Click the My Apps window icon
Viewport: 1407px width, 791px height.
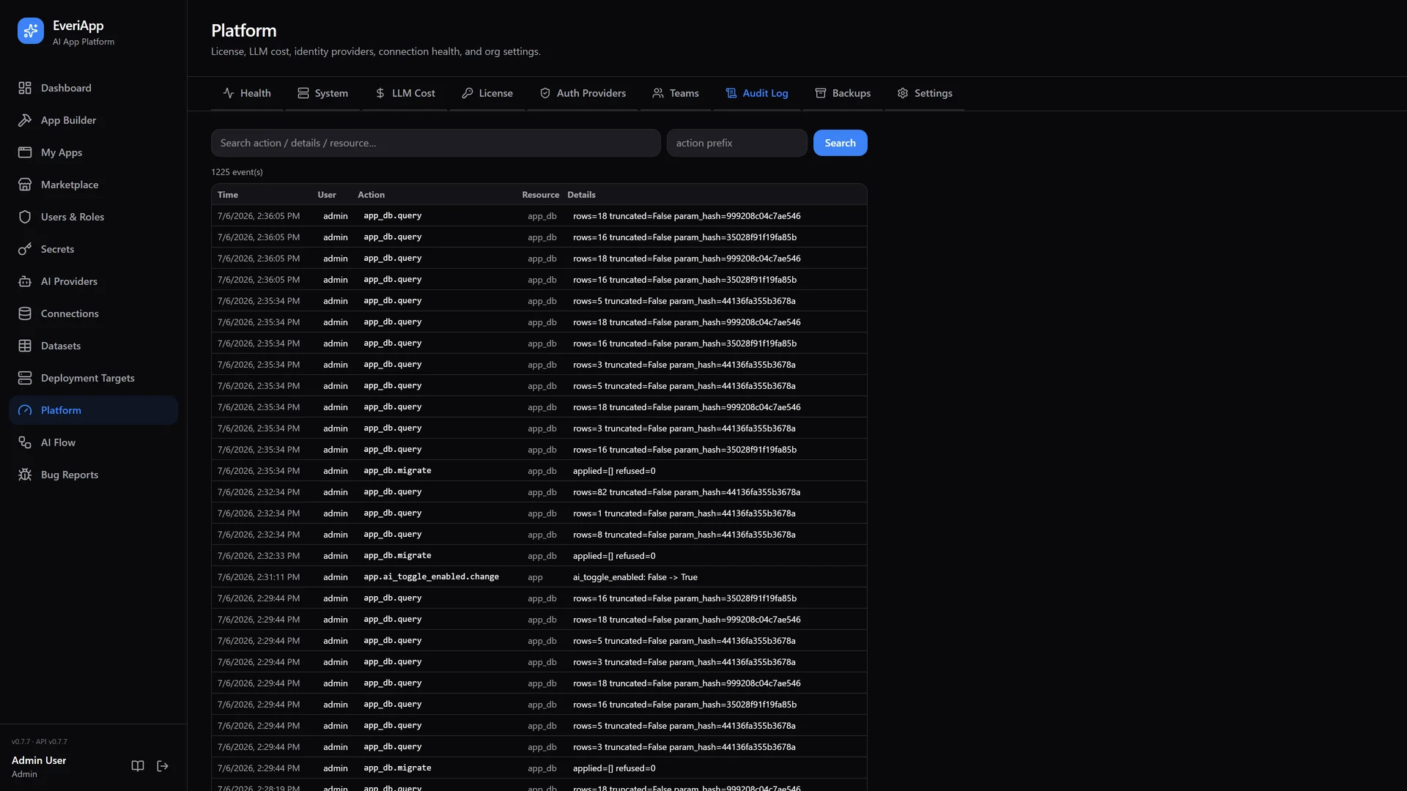[25, 152]
